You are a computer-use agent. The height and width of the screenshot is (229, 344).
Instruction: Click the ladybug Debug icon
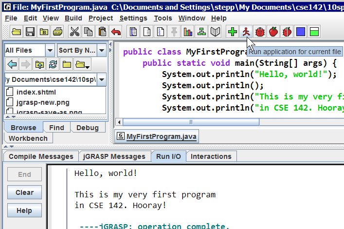point(260,32)
